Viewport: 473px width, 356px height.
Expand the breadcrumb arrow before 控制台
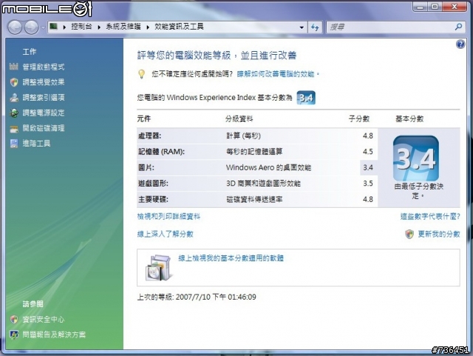pos(64,27)
